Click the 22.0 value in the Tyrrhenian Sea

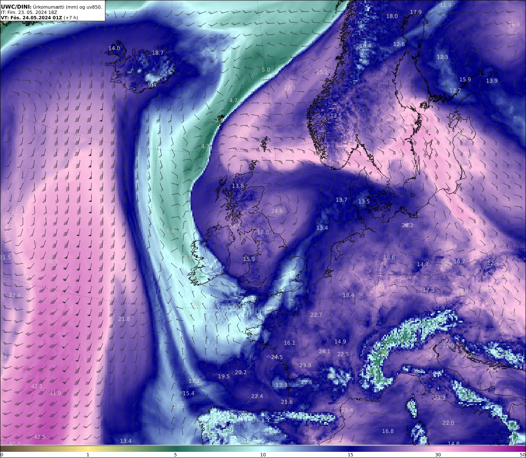tap(448, 423)
